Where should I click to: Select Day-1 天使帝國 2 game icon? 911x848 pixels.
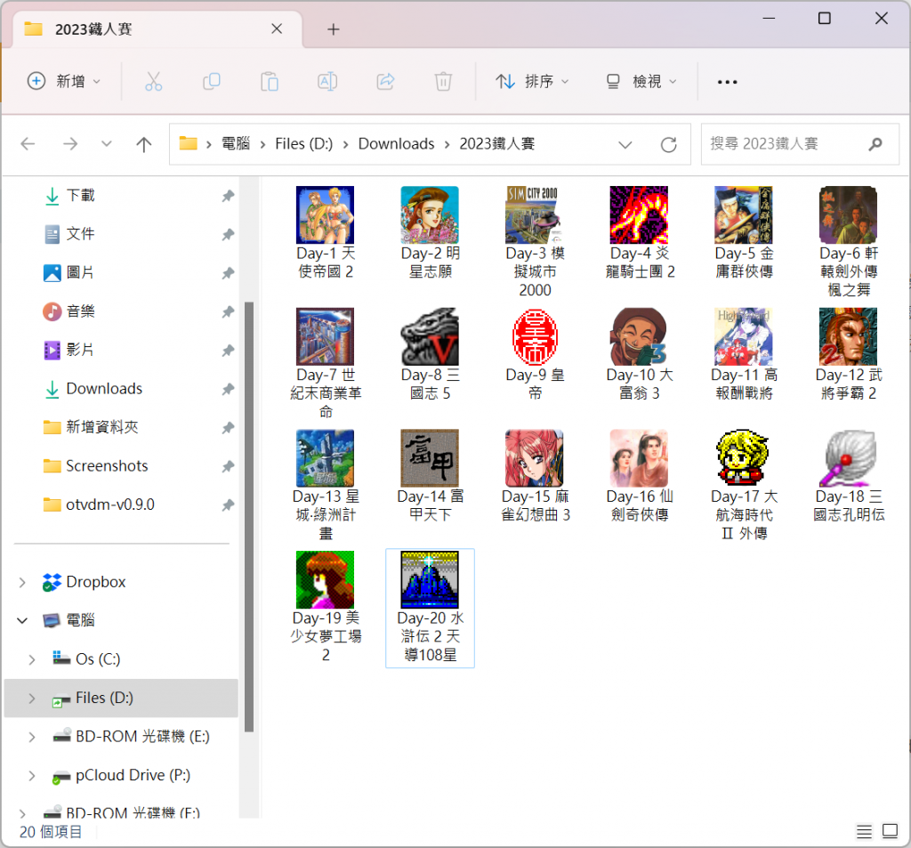coord(325,215)
